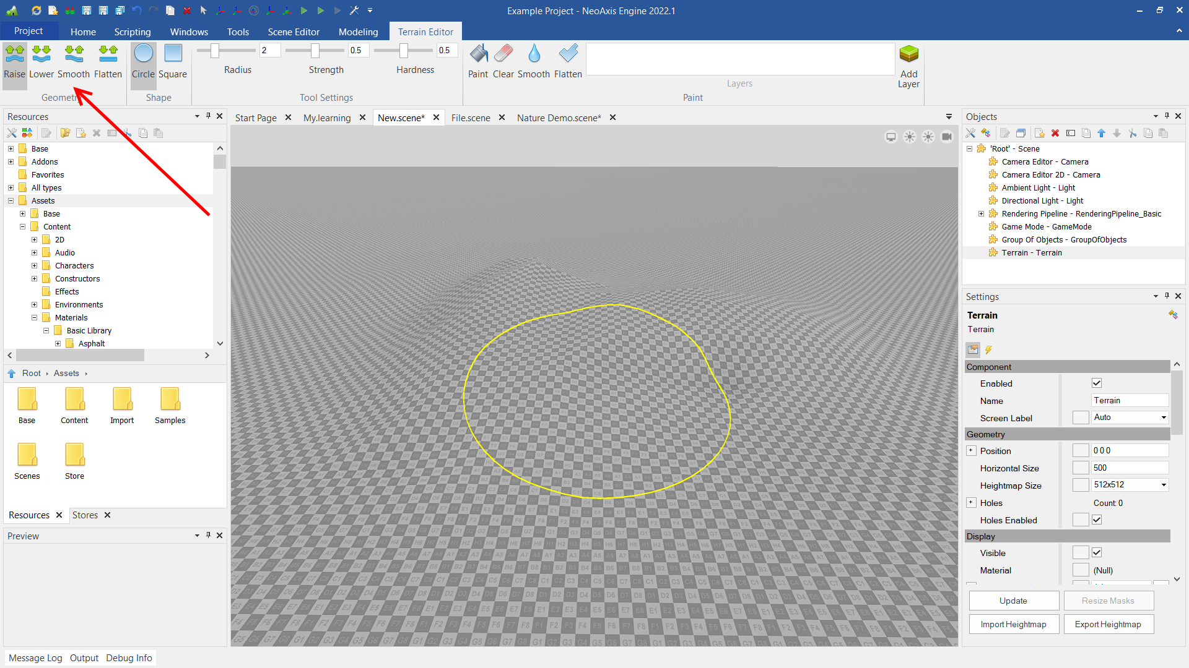The image size is (1189, 668).
Task: Click the Import Heightmap button
Action: tap(1013, 624)
